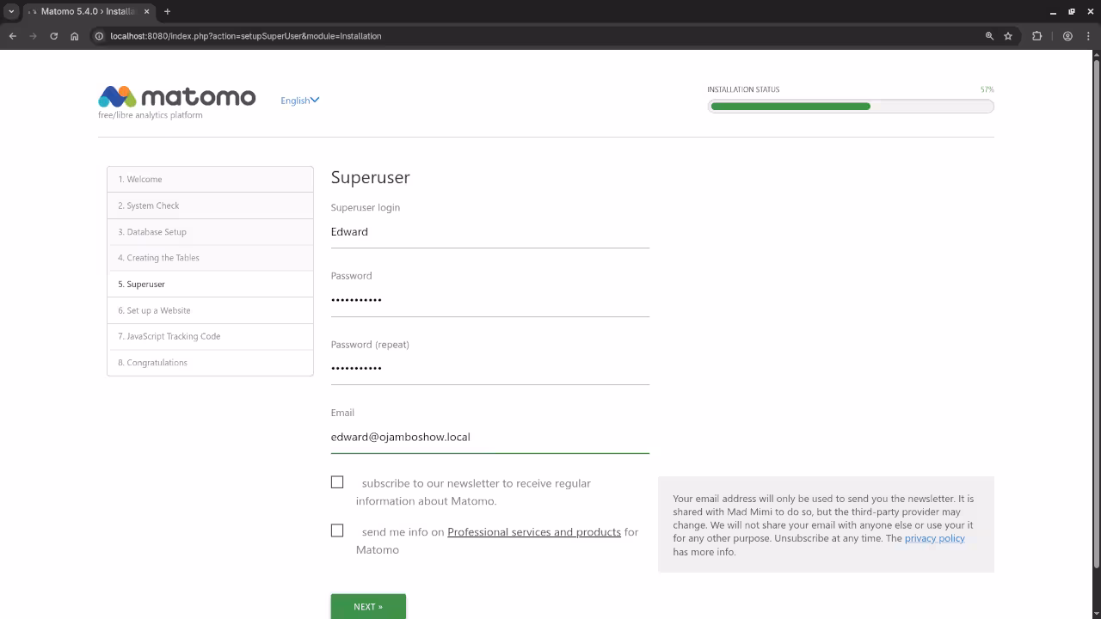Image resolution: width=1101 pixels, height=619 pixels.
Task: Open the browser extensions icon
Action: click(x=1036, y=36)
